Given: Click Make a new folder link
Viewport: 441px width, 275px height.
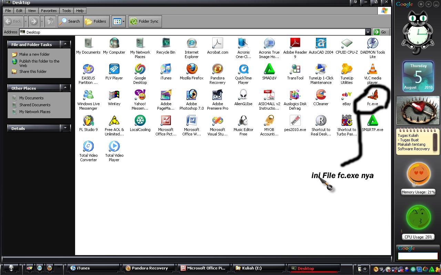Looking at the screenshot, I should (x=34, y=54).
